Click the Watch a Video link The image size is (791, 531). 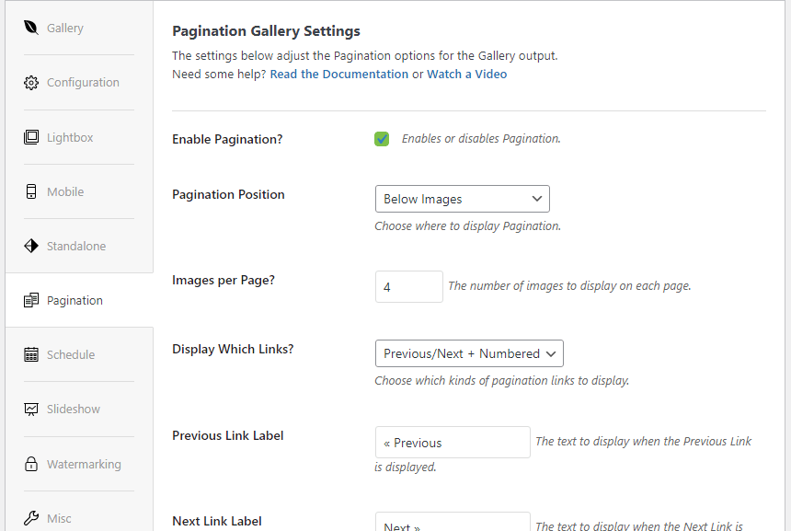point(466,74)
